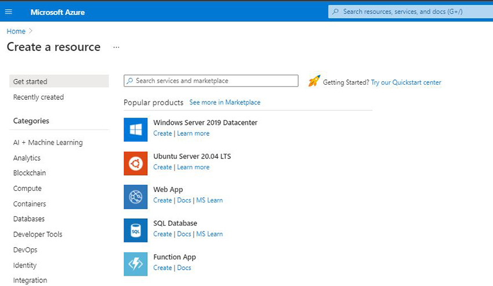Screen dimensions: 493x286
Task: Click the Function App lightning icon
Action: (x=136, y=264)
